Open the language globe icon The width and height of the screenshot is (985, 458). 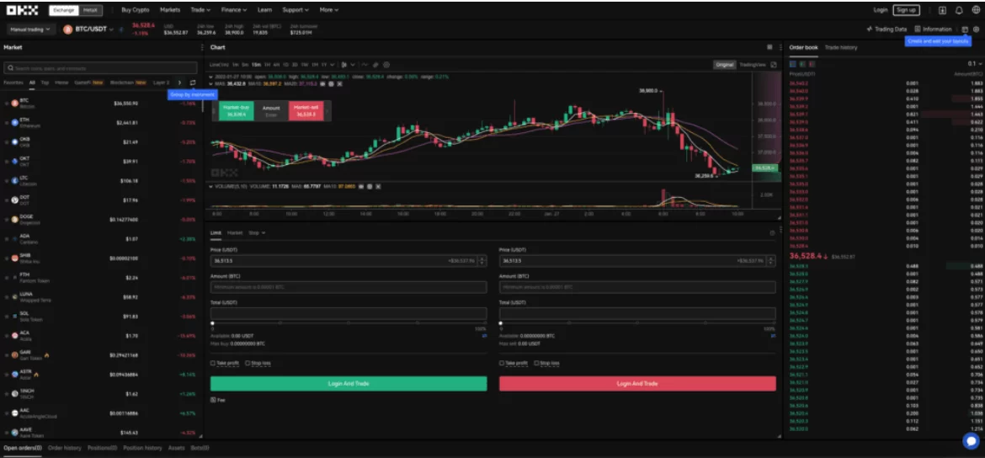pyautogui.click(x=976, y=10)
